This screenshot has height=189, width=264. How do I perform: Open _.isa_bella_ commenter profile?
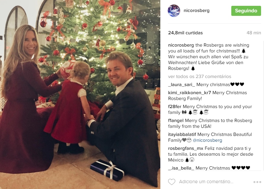[181, 168]
